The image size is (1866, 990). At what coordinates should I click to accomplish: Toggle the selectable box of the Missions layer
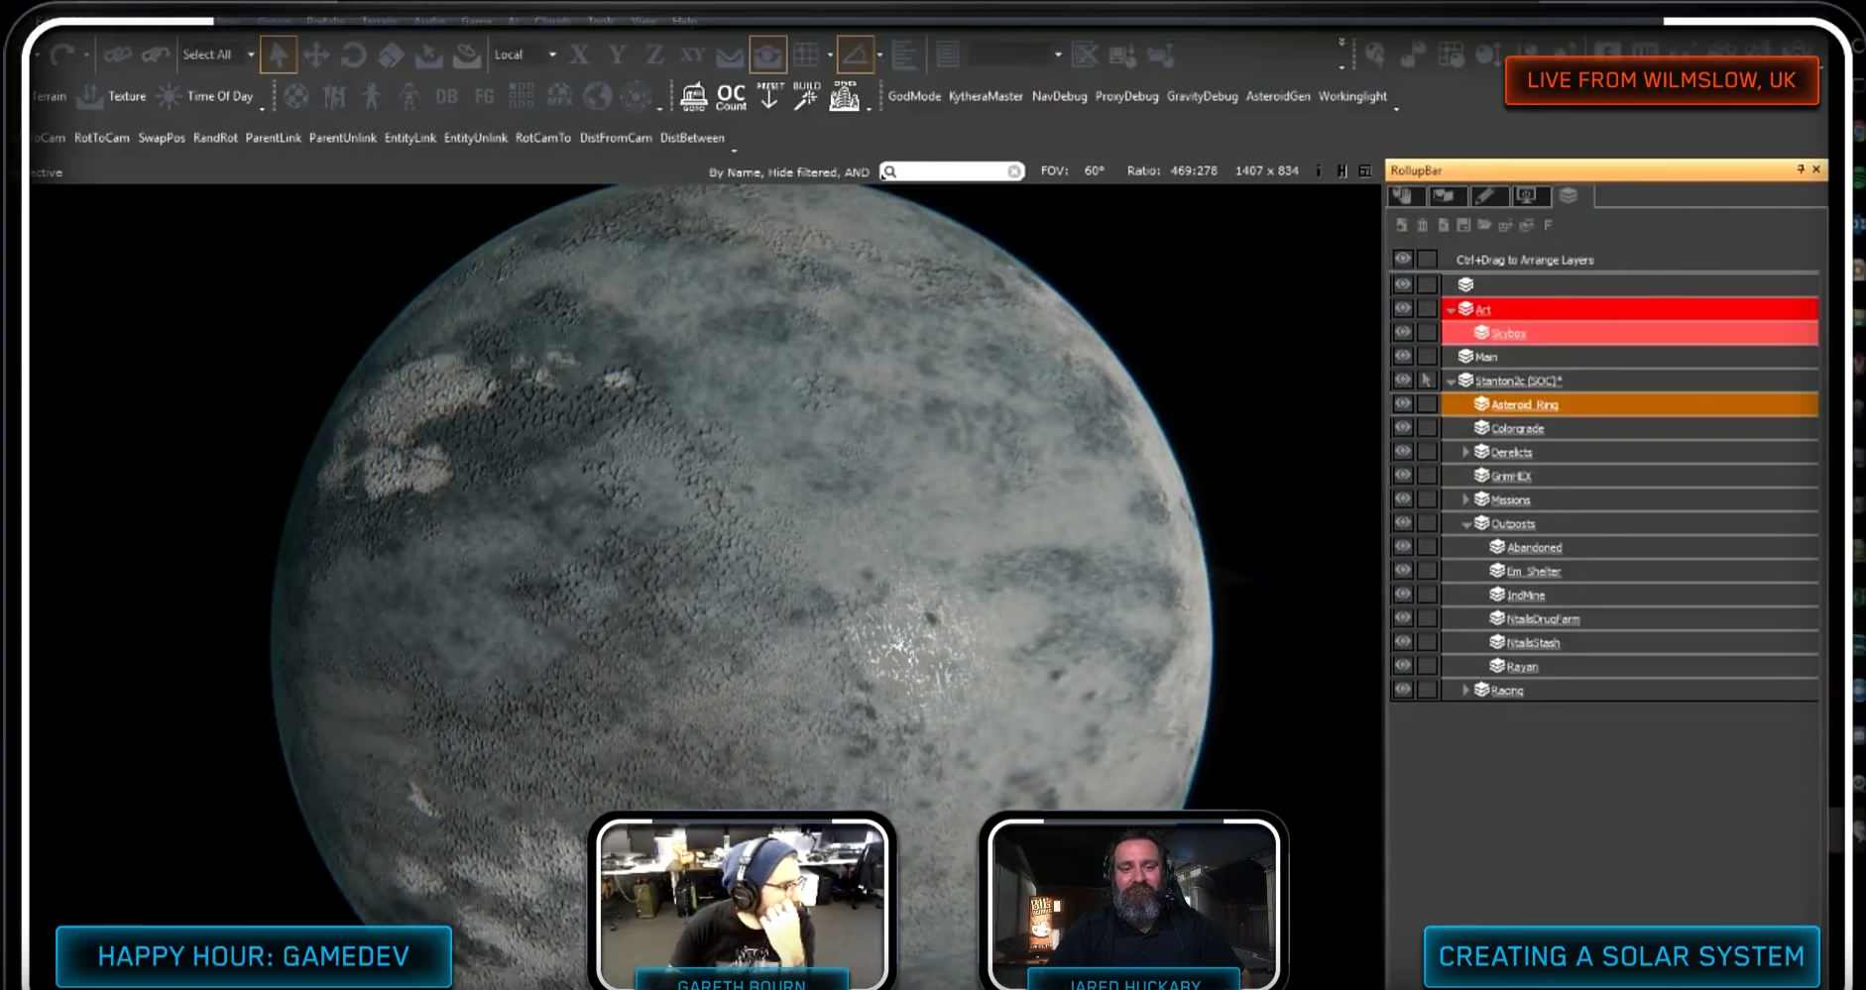(1428, 499)
